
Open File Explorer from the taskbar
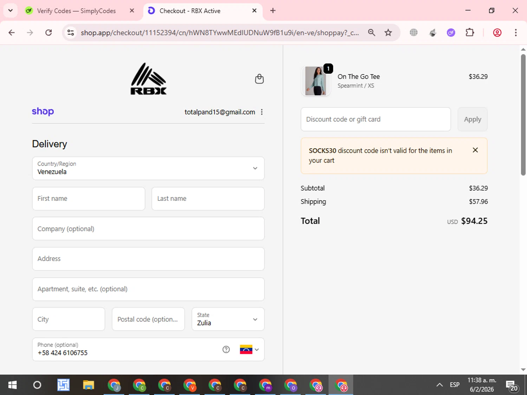pos(89,385)
